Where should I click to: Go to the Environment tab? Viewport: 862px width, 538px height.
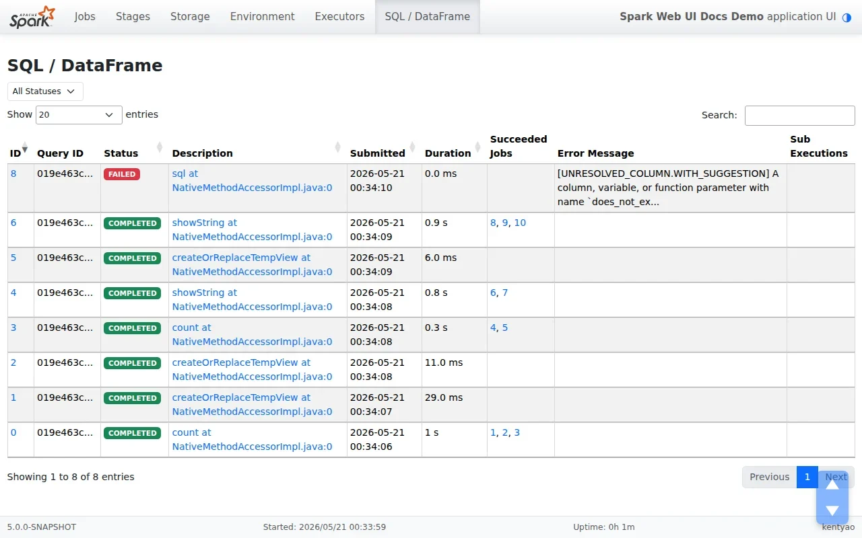[263, 17]
